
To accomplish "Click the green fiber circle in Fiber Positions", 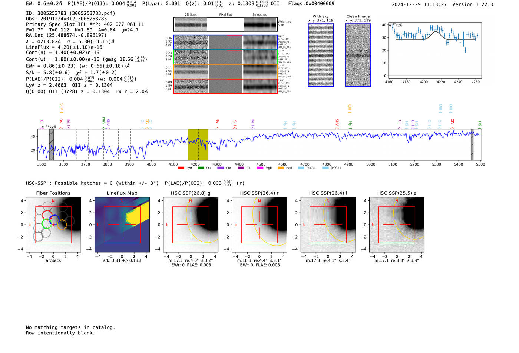I will 46,223.
